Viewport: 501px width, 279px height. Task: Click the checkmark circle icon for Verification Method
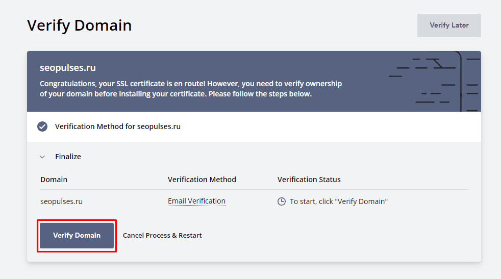(42, 126)
